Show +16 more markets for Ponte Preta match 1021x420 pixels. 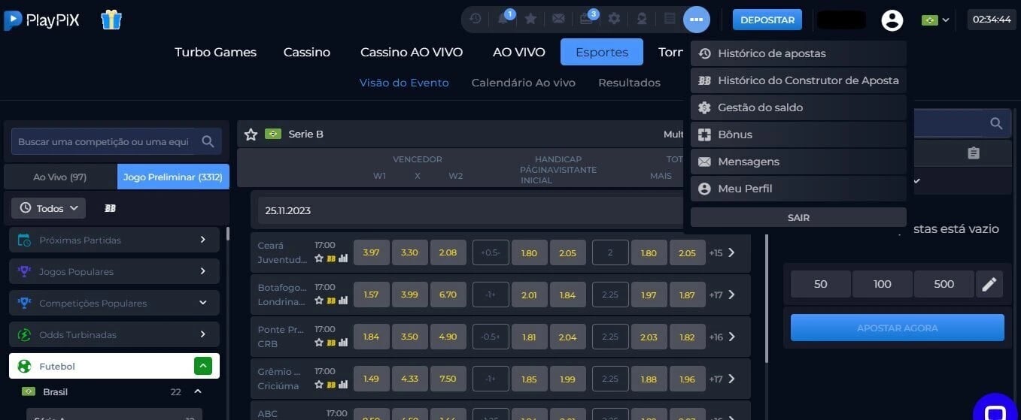[x=722, y=337]
